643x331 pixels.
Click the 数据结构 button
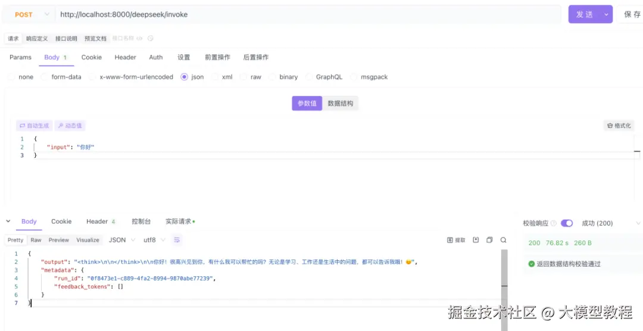341,104
